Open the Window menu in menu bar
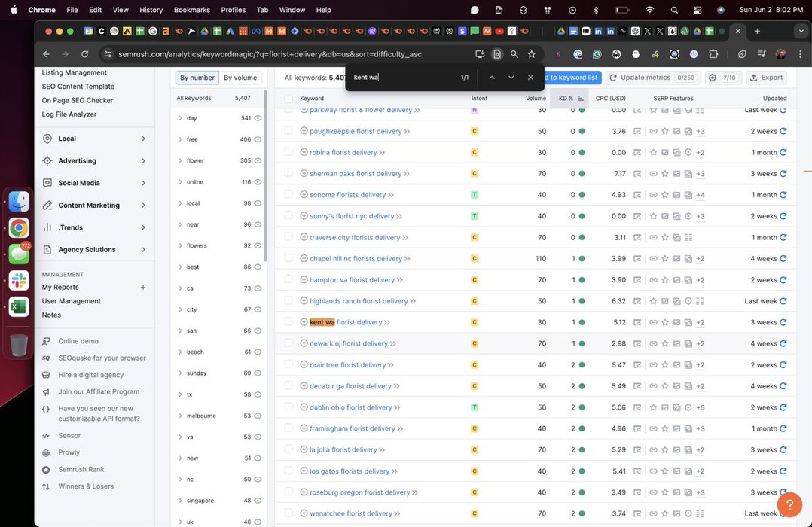 [x=292, y=10]
